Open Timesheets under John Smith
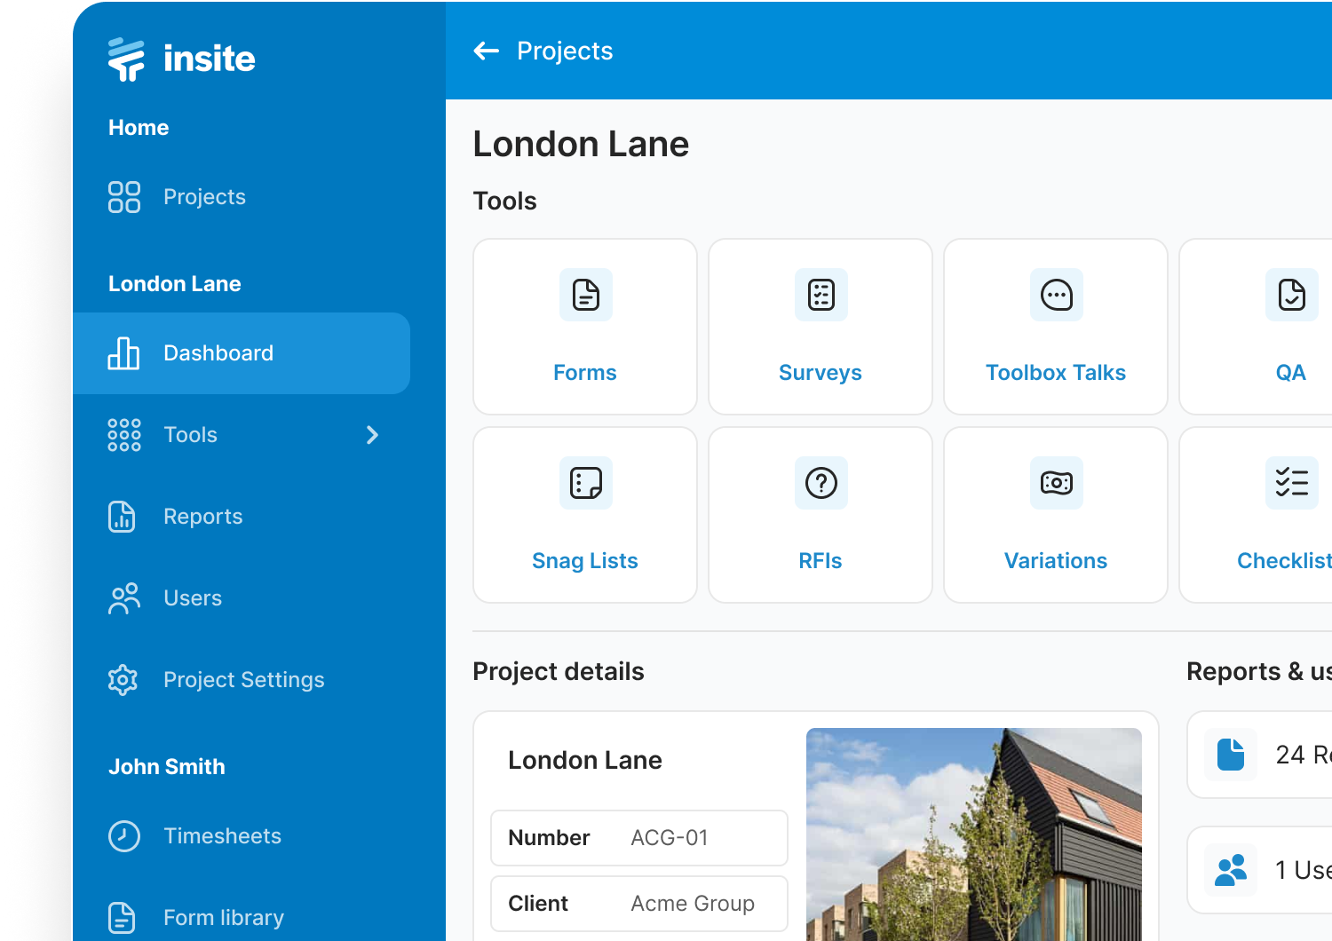Image resolution: width=1332 pixels, height=941 pixels. (x=222, y=836)
